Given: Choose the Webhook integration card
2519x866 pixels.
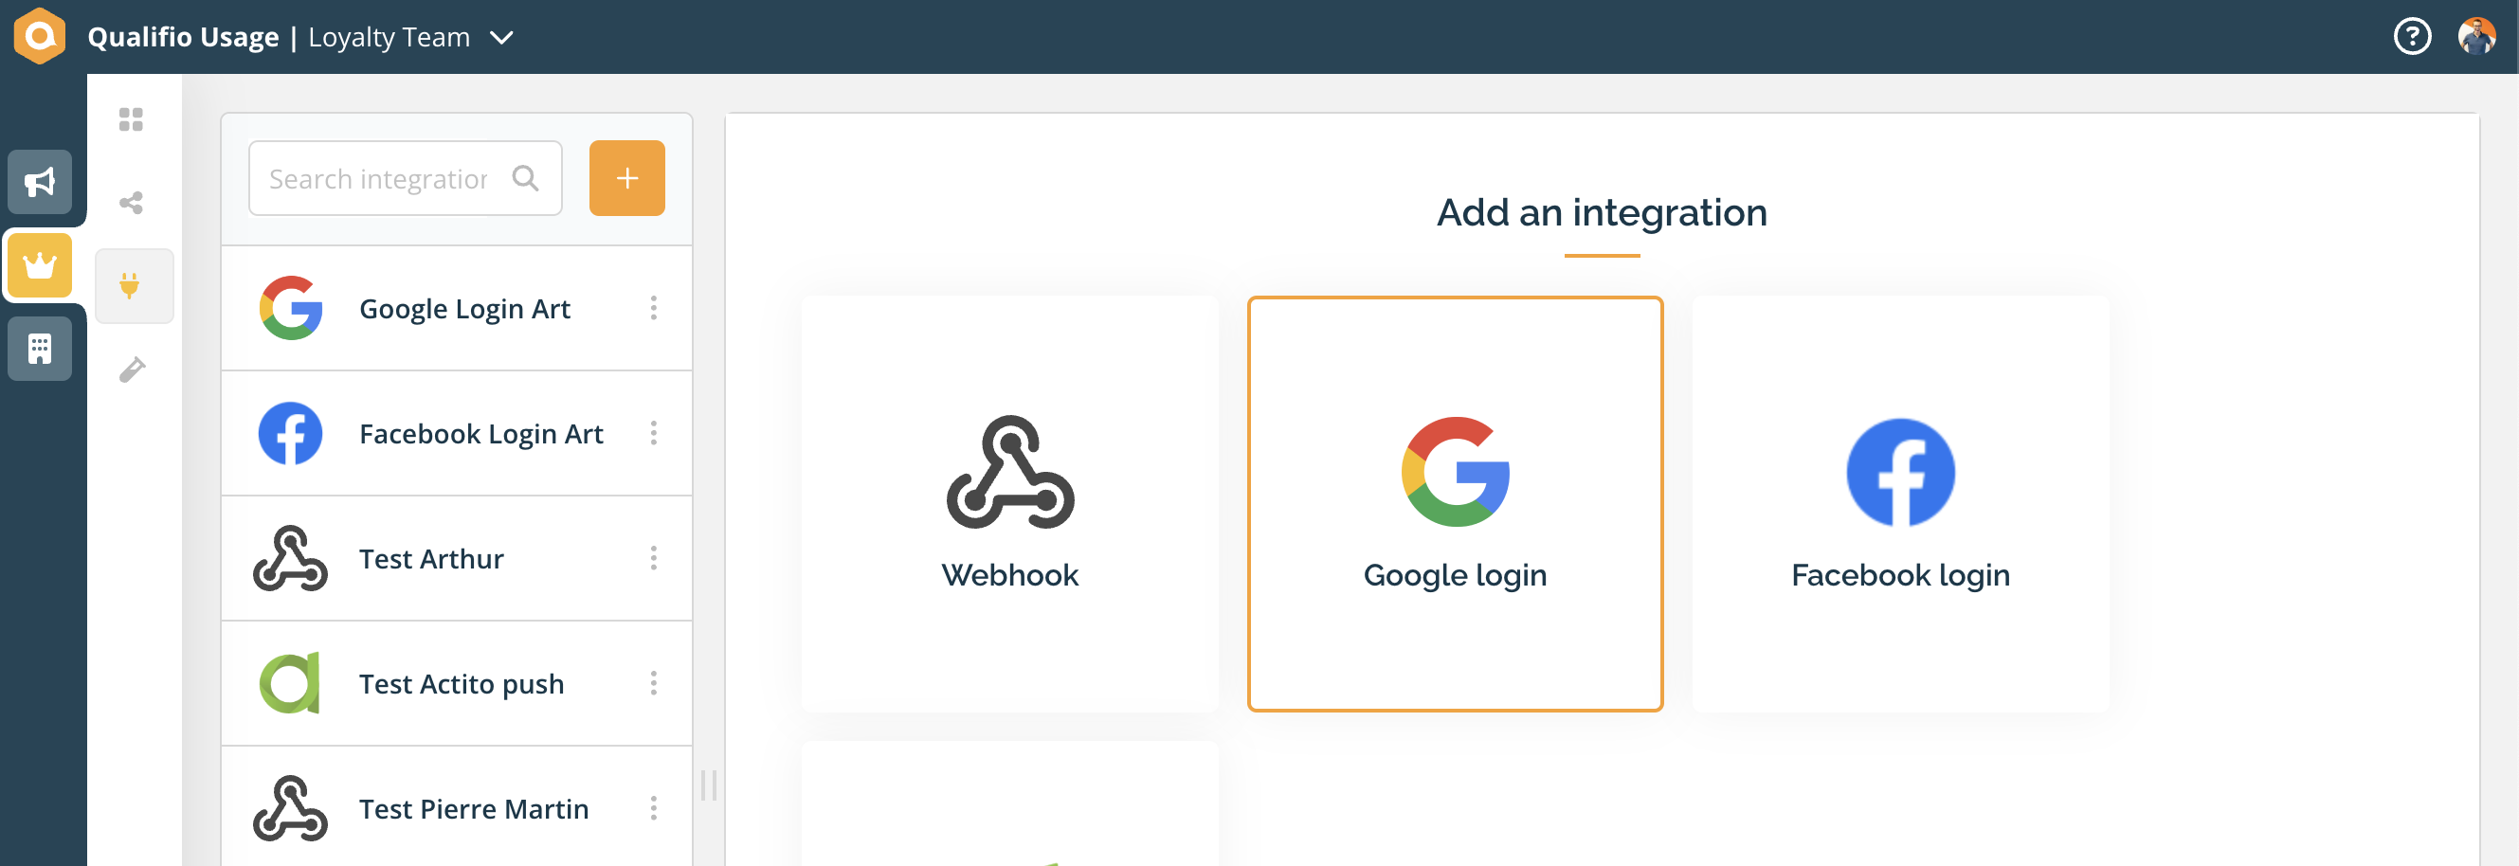Looking at the screenshot, I should coord(1009,504).
